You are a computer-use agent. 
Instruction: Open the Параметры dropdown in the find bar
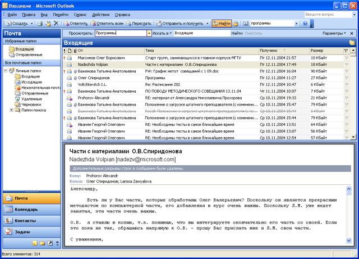[x=334, y=33]
